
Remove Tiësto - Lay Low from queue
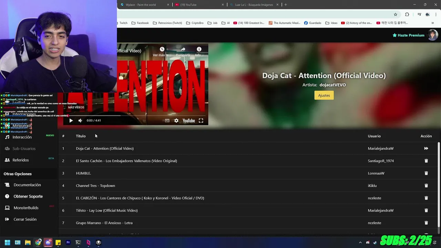[426, 210]
